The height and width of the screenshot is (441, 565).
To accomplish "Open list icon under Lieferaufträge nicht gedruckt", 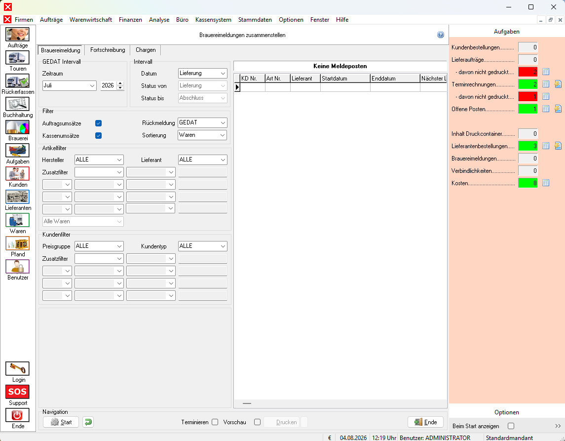I will pos(546,72).
